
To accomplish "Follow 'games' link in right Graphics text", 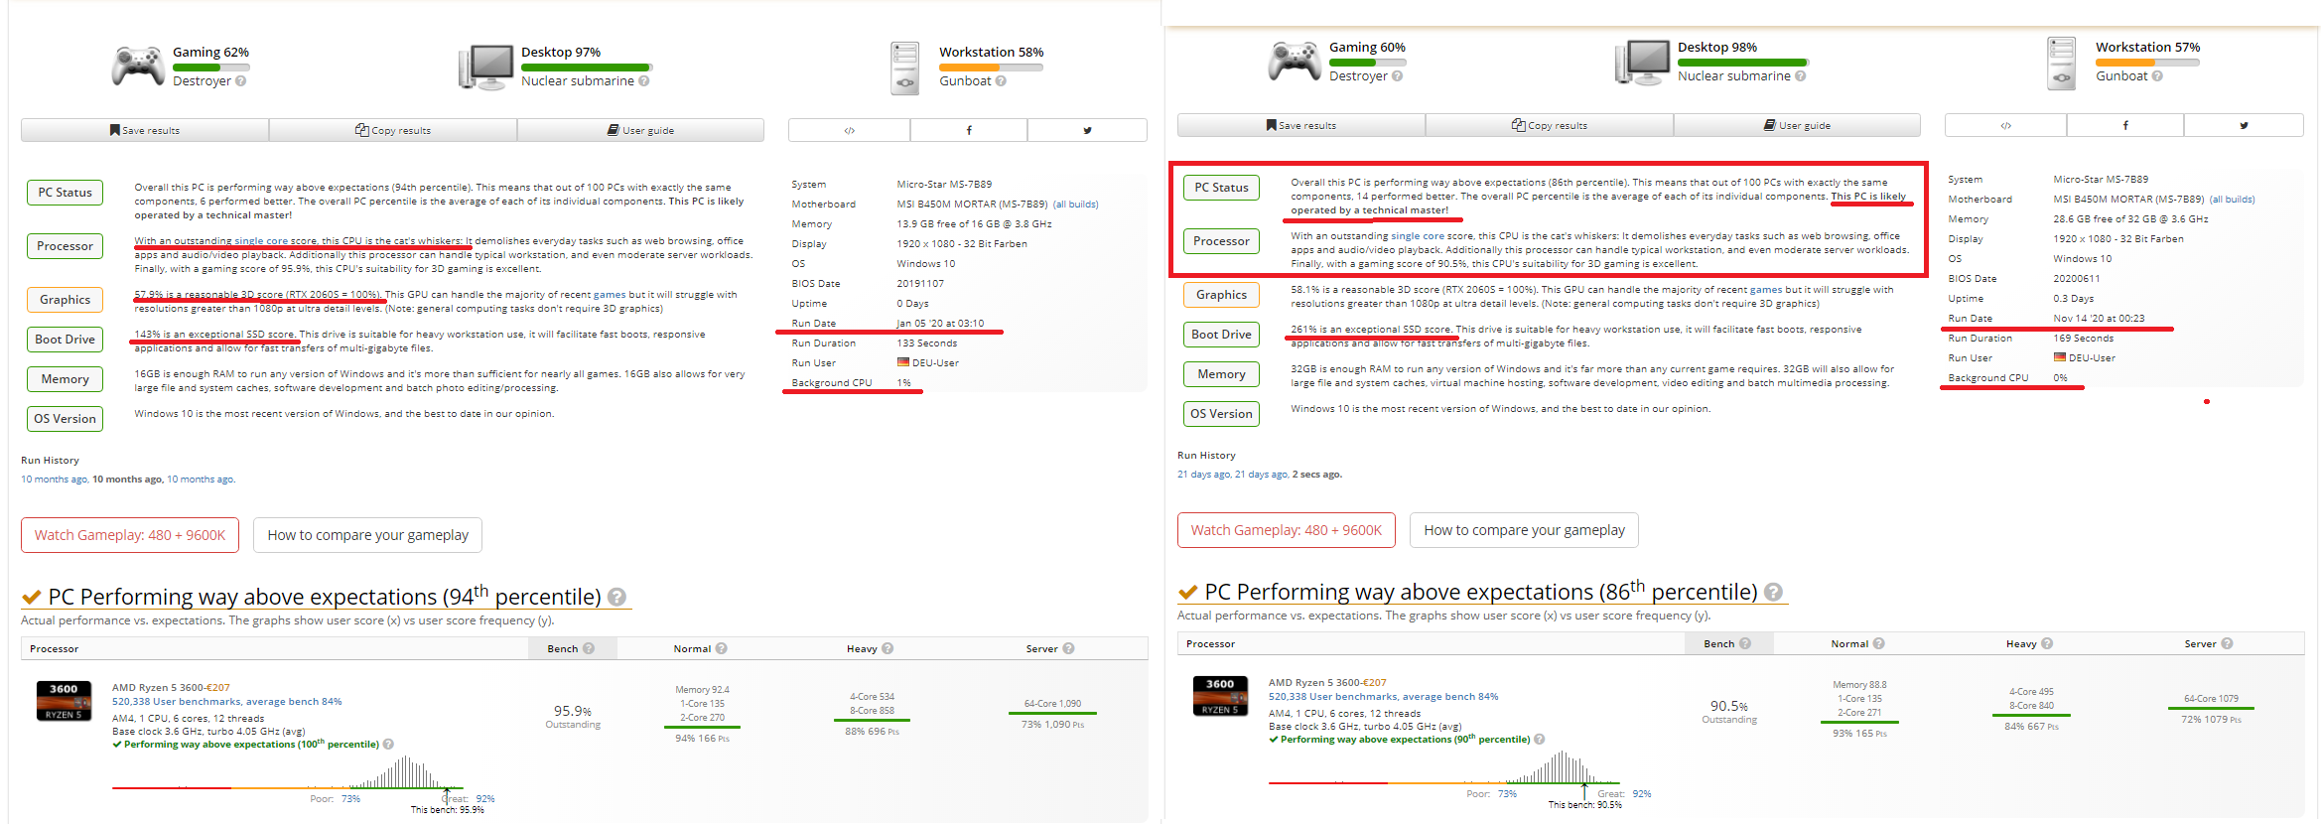I will (x=1766, y=290).
